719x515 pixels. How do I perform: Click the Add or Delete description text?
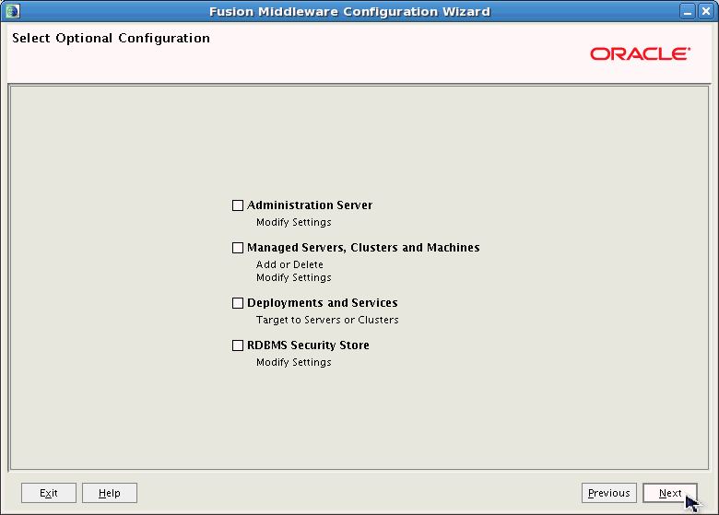pos(289,264)
